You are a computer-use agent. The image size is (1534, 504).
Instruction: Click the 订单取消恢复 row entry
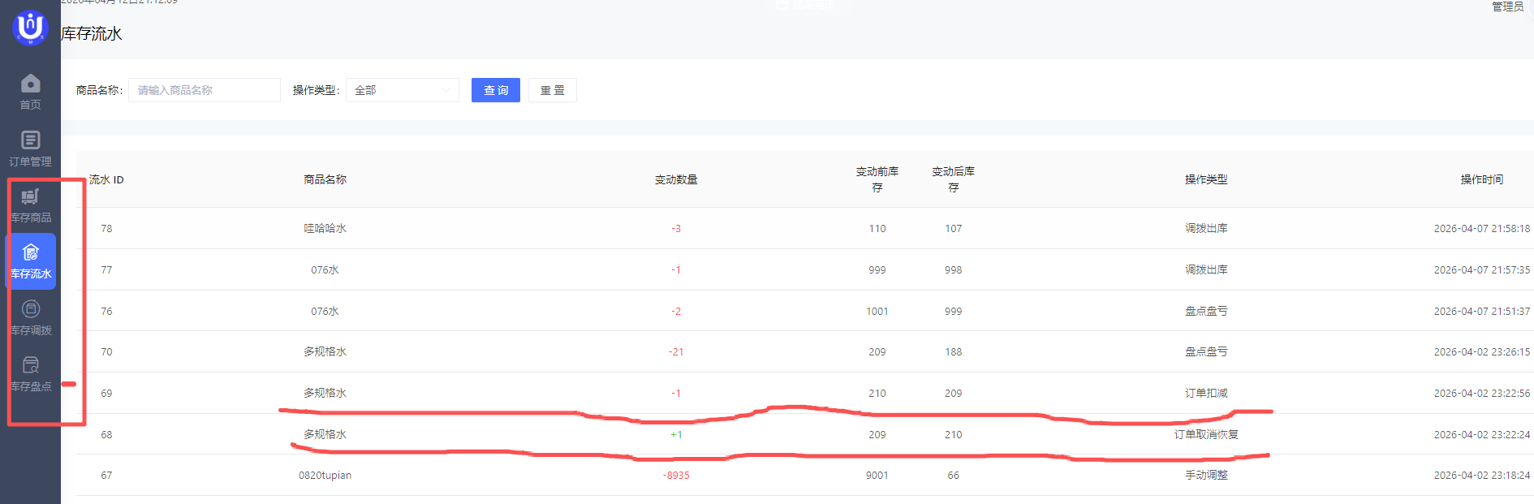click(1205, 434)
